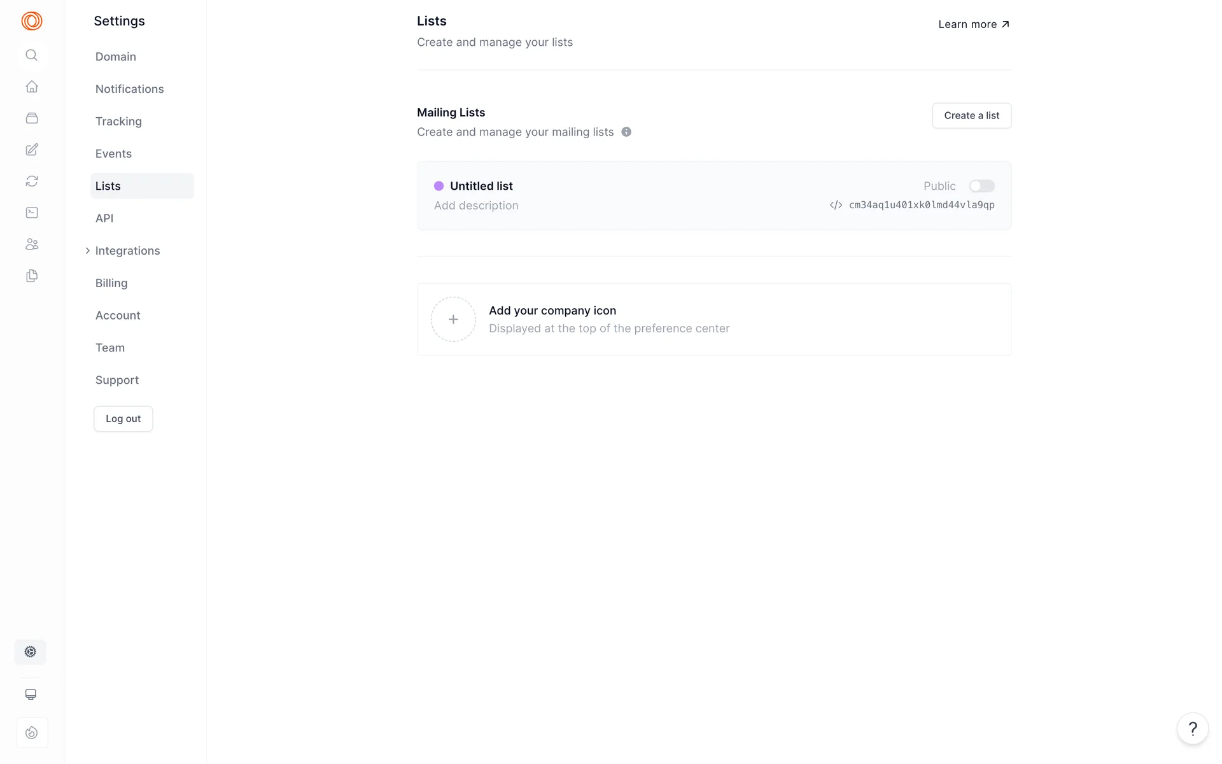Expand the Integrations settings section
1222x764 pixels.
pyautogui.click(x=127, y=251)
